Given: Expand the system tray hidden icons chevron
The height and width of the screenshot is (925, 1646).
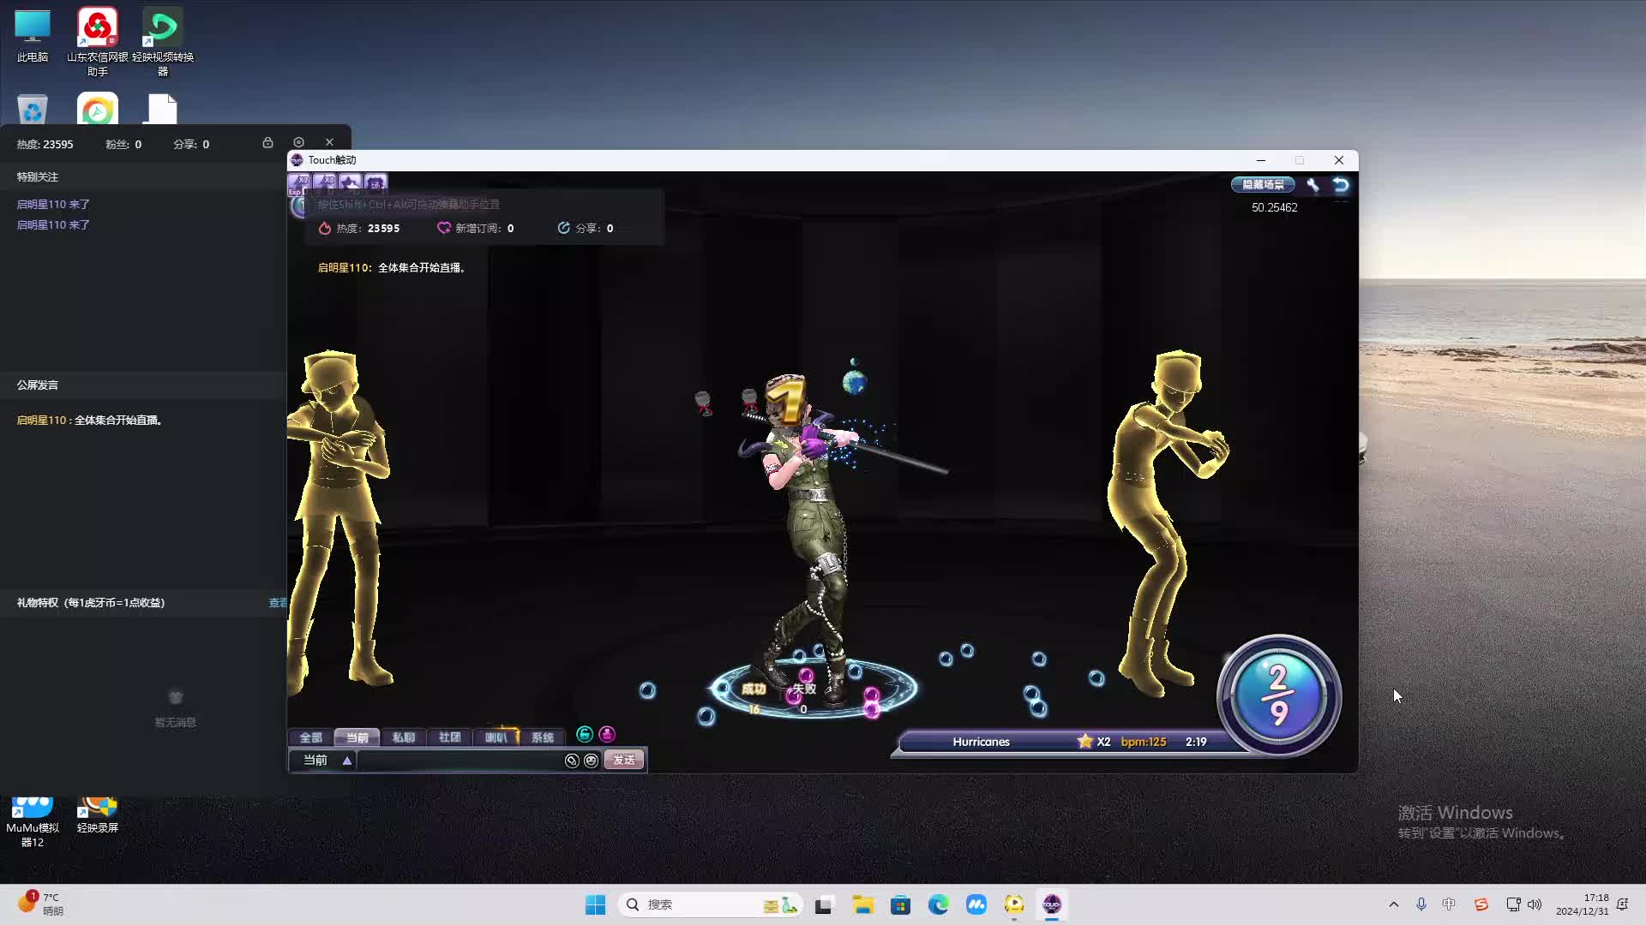Looking at the screenshot, I should coord(1393,904).
